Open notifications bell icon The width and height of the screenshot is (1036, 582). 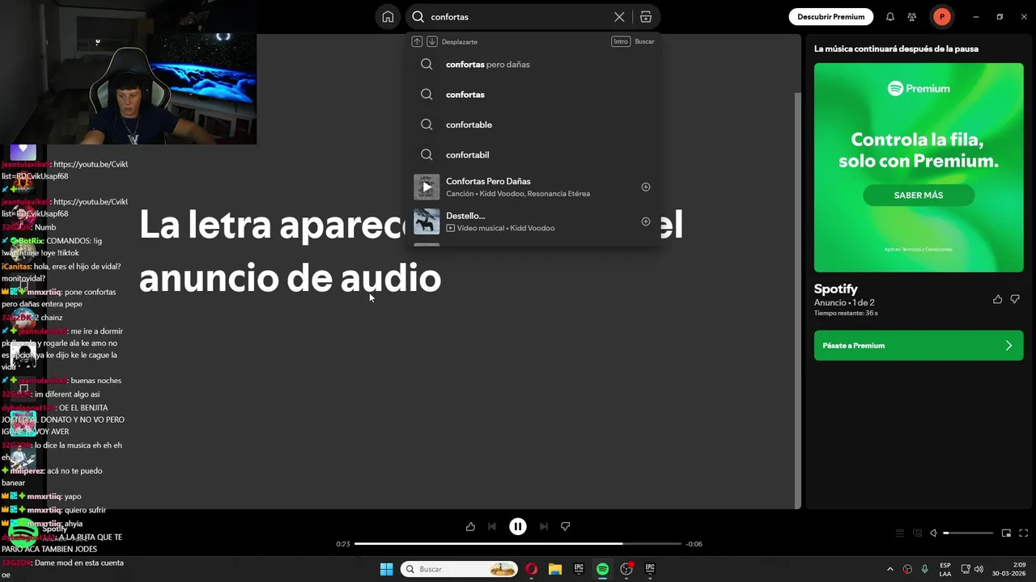[890, 17]
